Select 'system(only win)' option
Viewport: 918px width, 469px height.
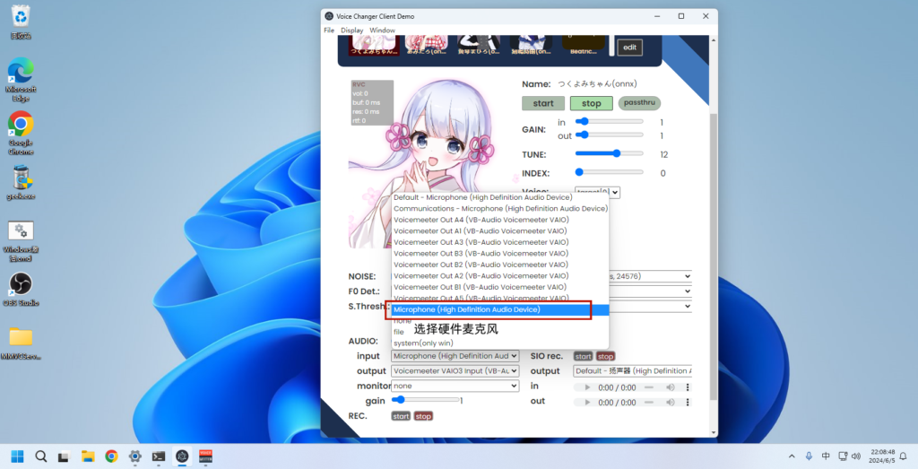(500, 343)
